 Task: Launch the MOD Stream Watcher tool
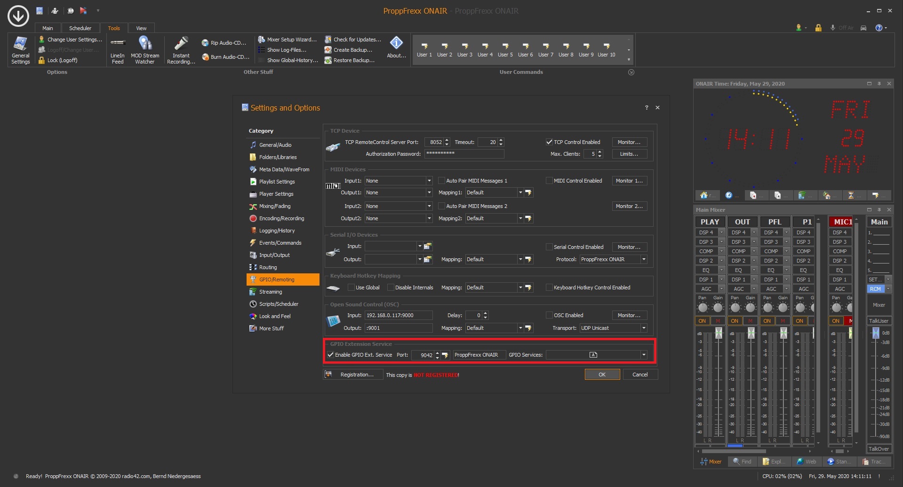(x=145, y=49)
